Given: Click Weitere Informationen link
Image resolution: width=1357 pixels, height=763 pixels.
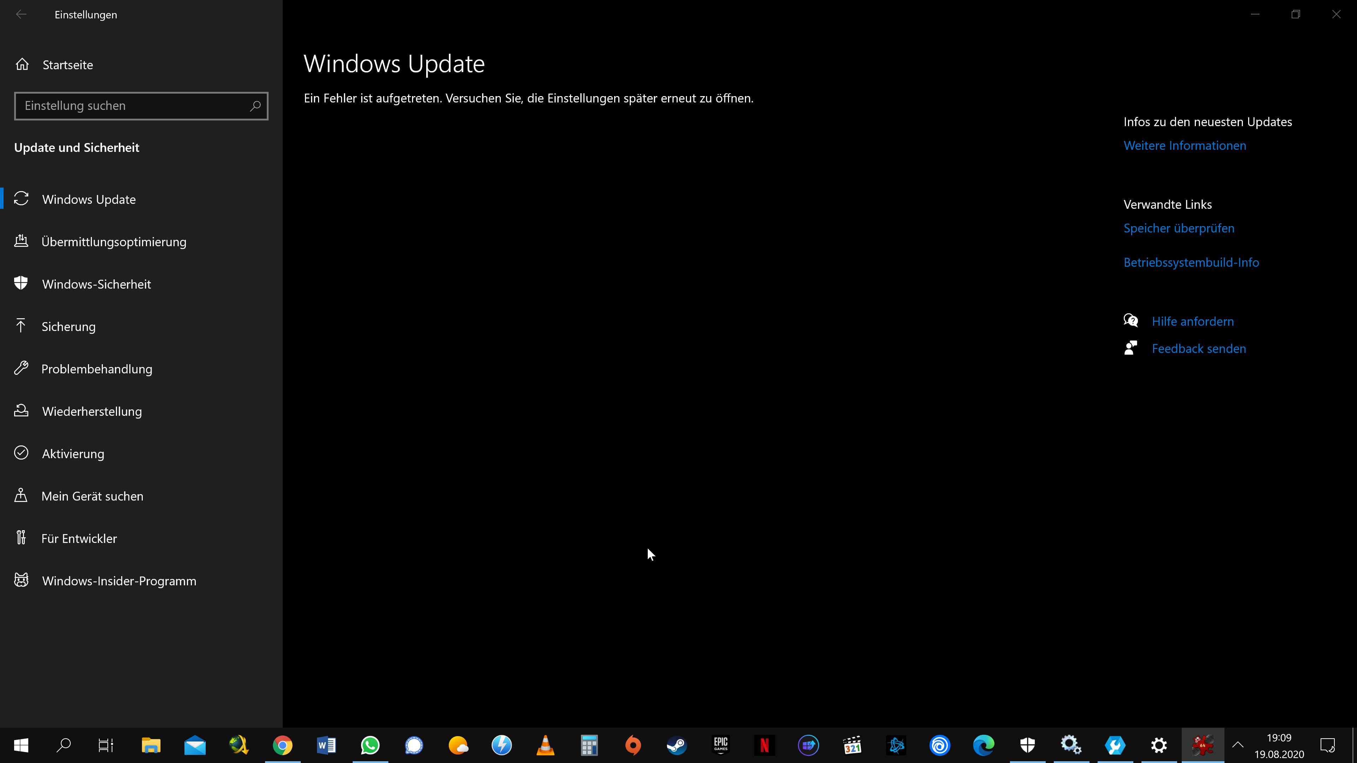Looking at the screenshot, I should (x=1185, y=145).
